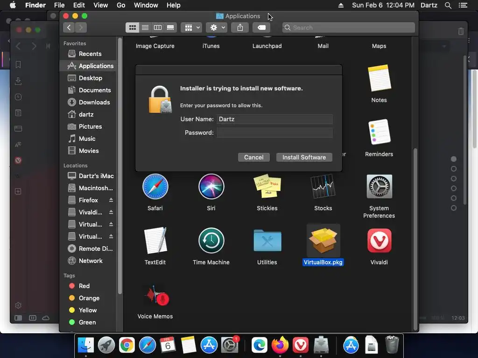Select Pictures in the sidebar

click(x=88, y=127)
